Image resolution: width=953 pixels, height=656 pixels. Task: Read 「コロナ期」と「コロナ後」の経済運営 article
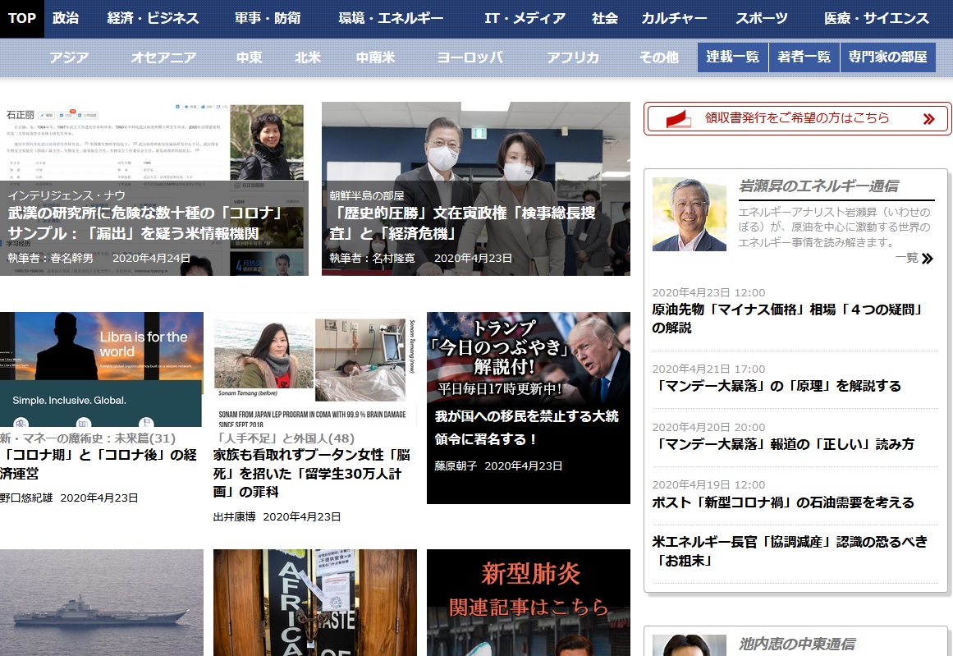point(99,464)
